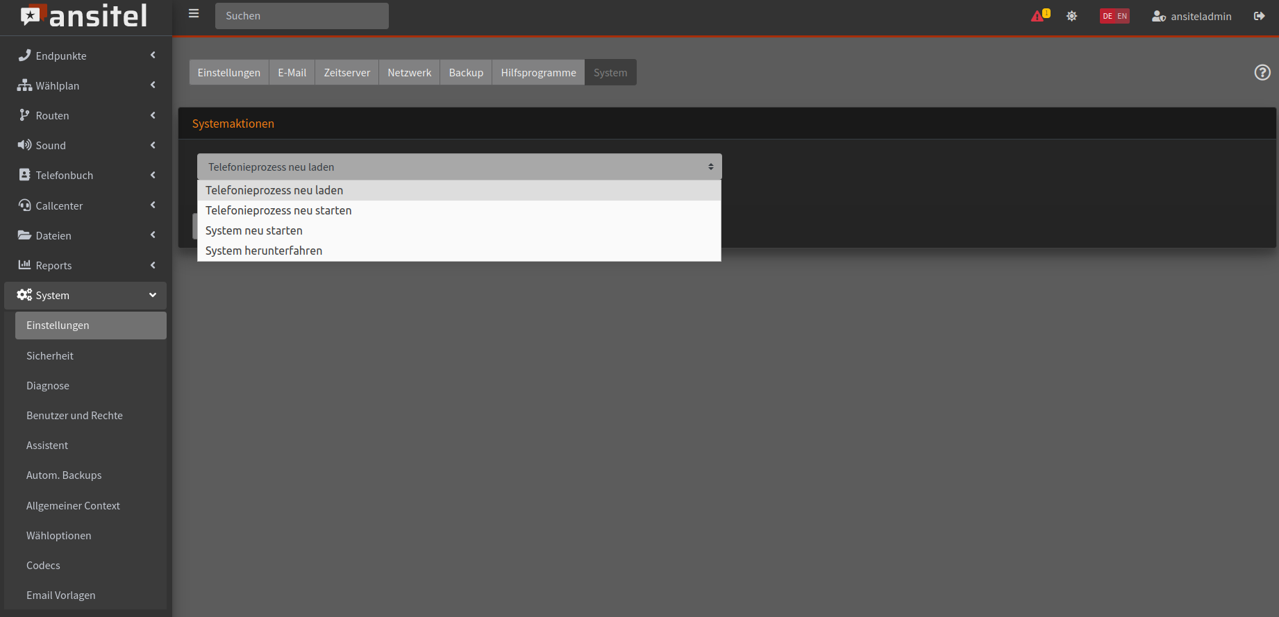
Task: Open Benutzer und Rechte page
Action: 74,415
